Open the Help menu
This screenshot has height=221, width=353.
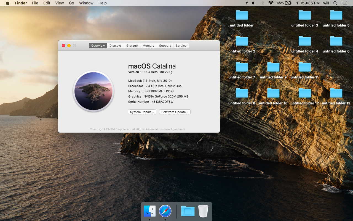[x=103, y=3]
